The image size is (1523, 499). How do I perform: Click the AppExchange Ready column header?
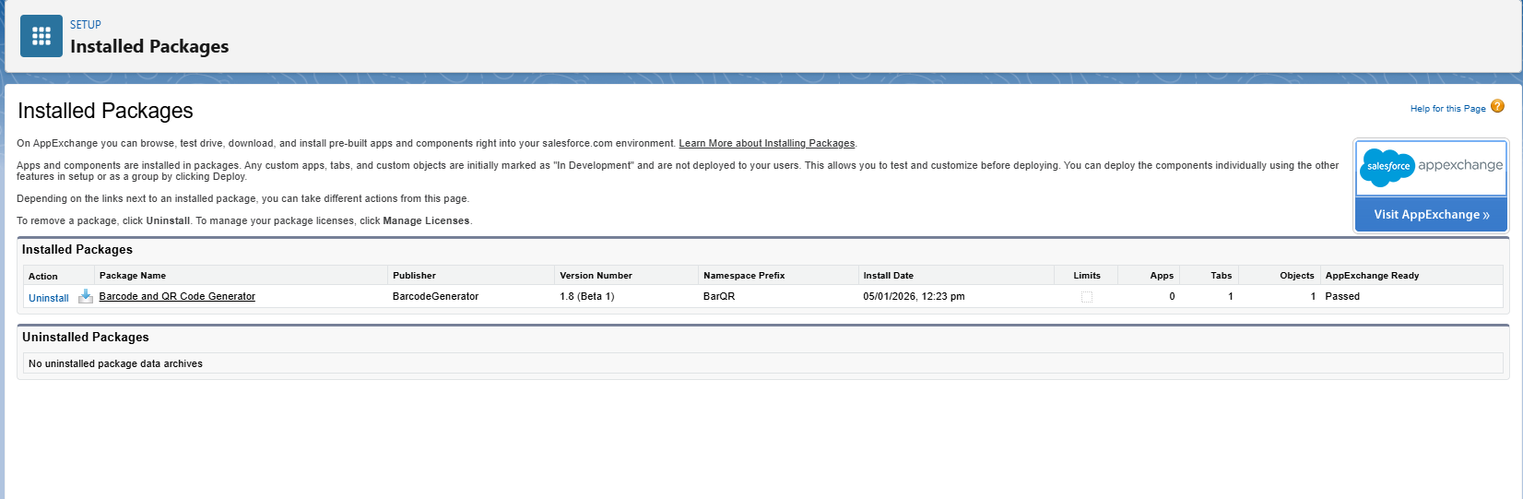(1372, 276)
